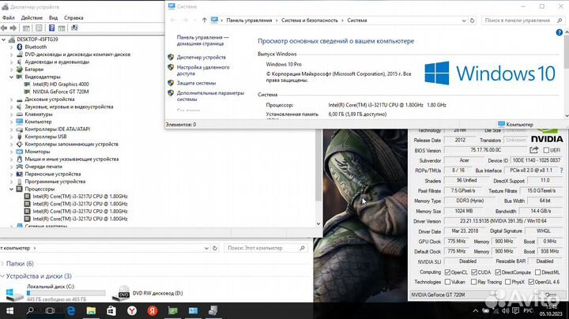569x319 pixels.
Task: Toggle the CUDA checkbox
Action: pyautogui.click(x=474, y=272)
